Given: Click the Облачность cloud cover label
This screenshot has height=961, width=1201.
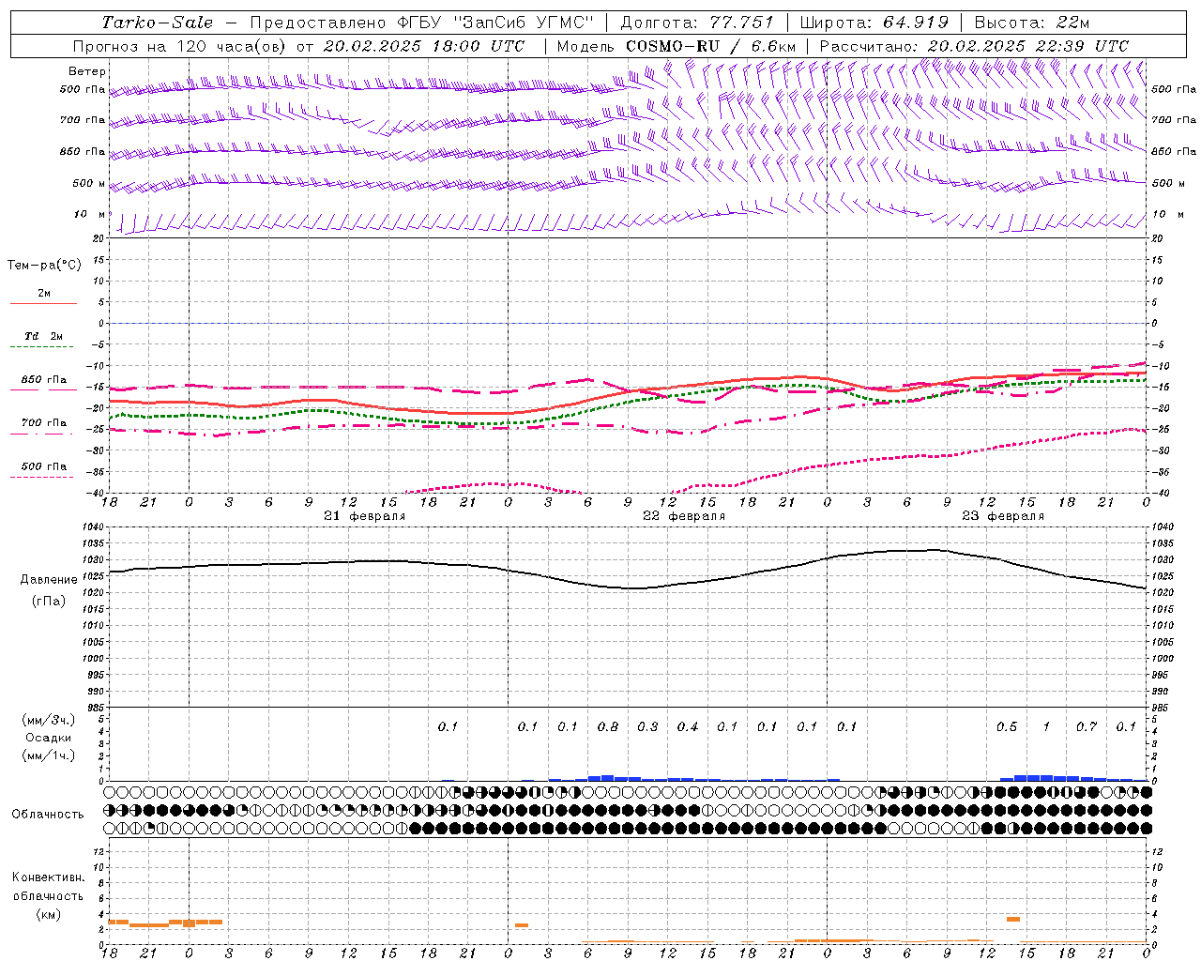Looking at the screenshot, I should click(x=48, y=815).
